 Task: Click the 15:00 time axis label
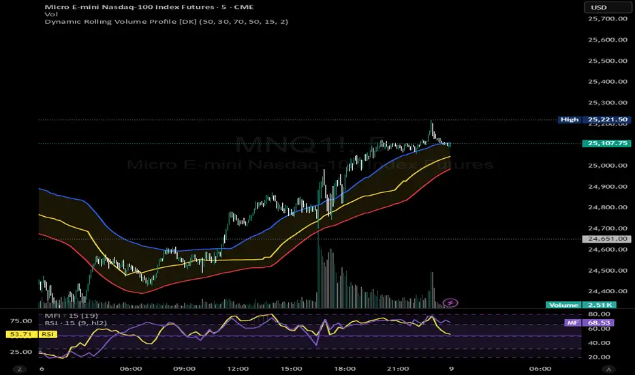[291, 369]
